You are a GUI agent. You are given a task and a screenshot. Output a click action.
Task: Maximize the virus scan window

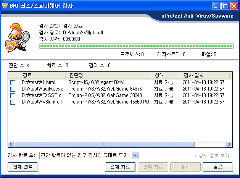[x=225, y=6]
